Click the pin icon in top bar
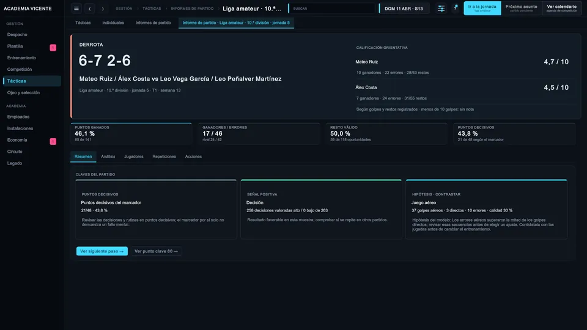Image resolution: width=587 pixels, height=330 pixels. pos(456,8)
